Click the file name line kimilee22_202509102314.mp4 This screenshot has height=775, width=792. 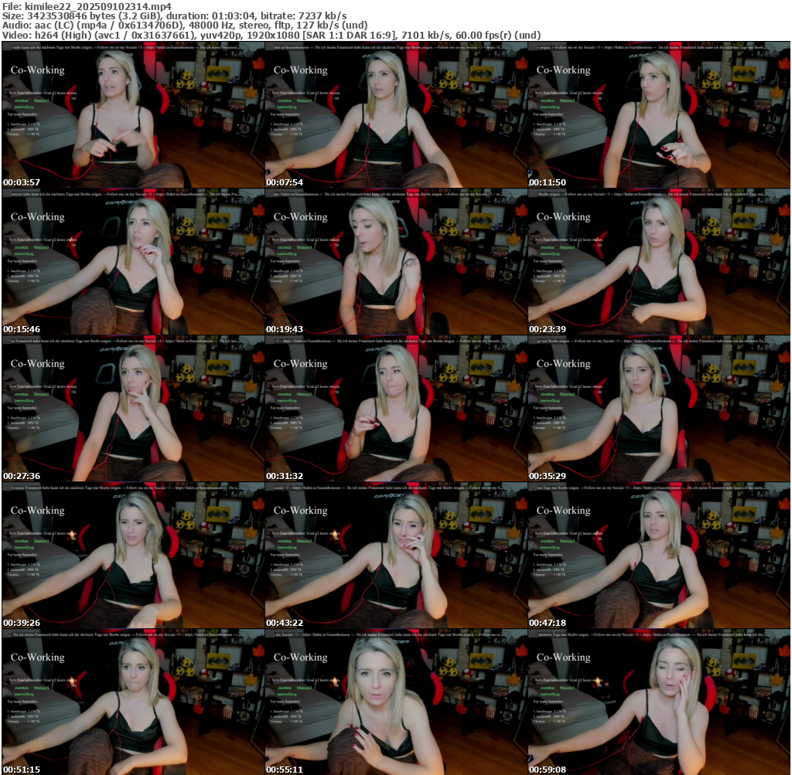pos(87,6)
